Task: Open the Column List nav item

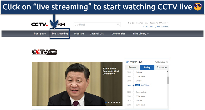Action: (118, 34)
